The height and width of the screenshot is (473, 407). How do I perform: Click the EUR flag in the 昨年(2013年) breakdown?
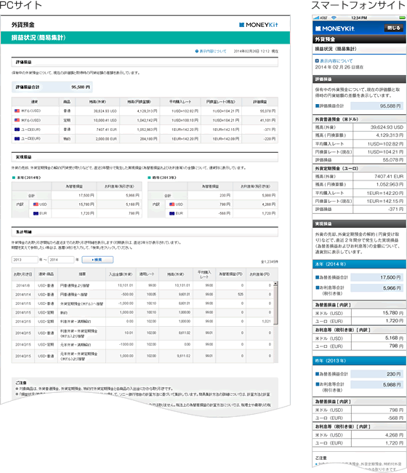(172, 213)
